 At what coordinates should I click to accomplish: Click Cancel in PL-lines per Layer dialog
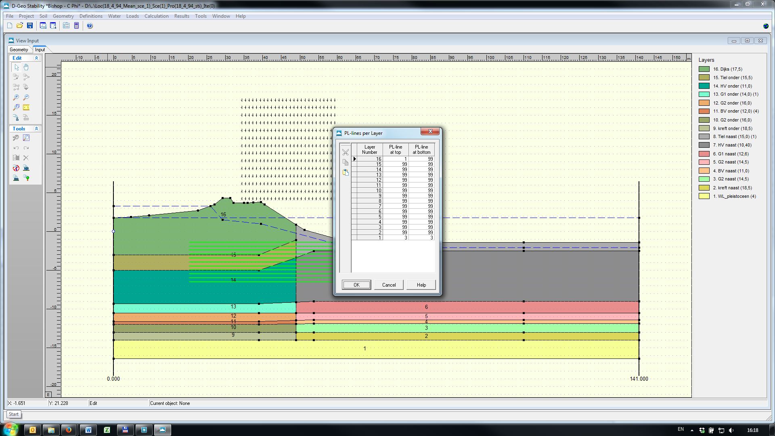tap(389, 285)
